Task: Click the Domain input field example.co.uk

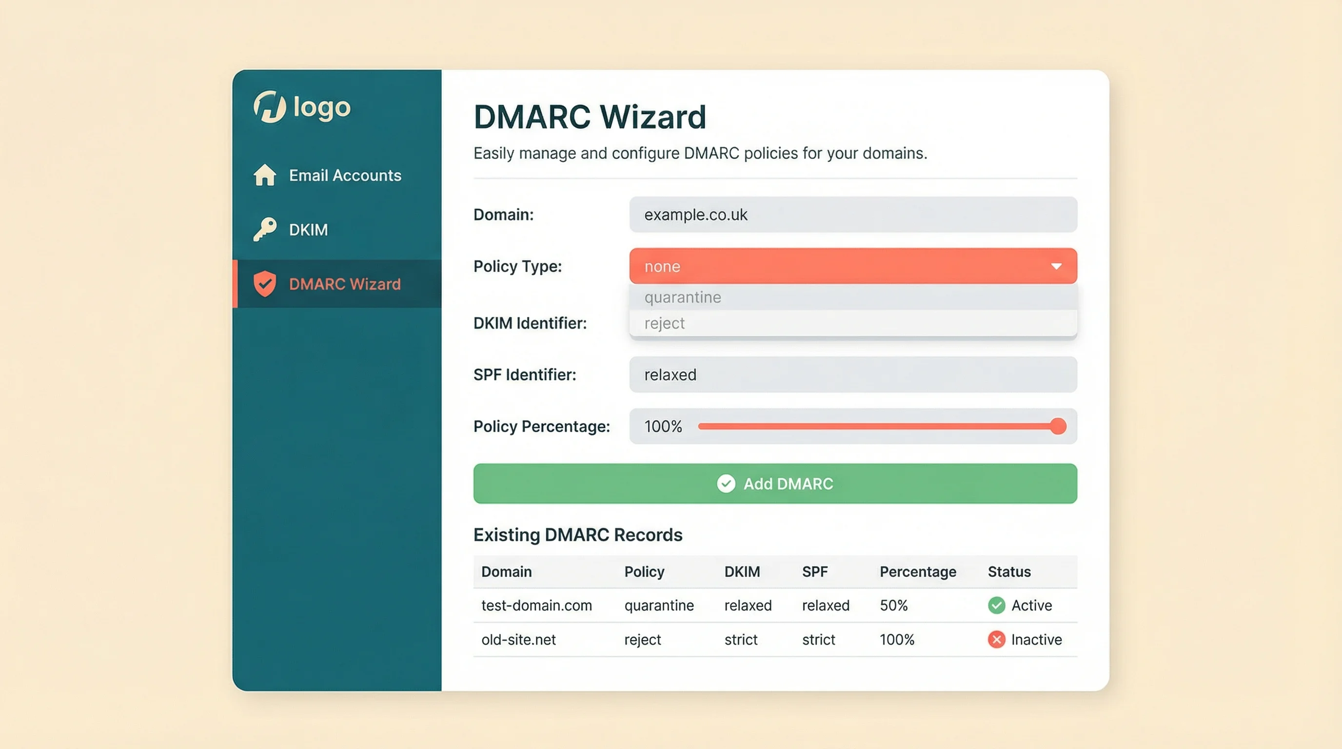Action: (853, 215)
